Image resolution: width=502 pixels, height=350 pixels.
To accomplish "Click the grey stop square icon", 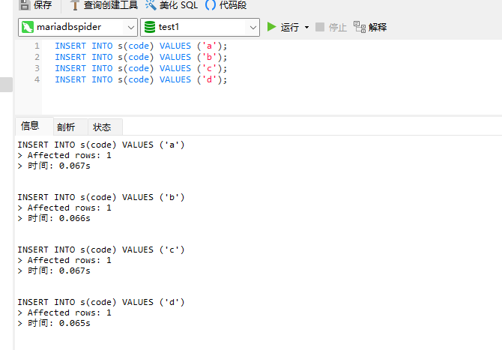I will point(320,27).
